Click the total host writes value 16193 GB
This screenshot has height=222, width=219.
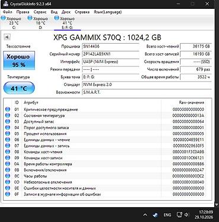[x=196, y=54]
